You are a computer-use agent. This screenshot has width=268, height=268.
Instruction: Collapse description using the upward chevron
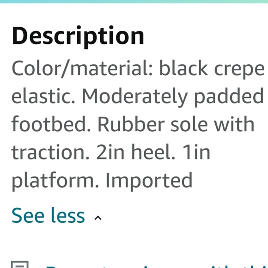(98, 218)
